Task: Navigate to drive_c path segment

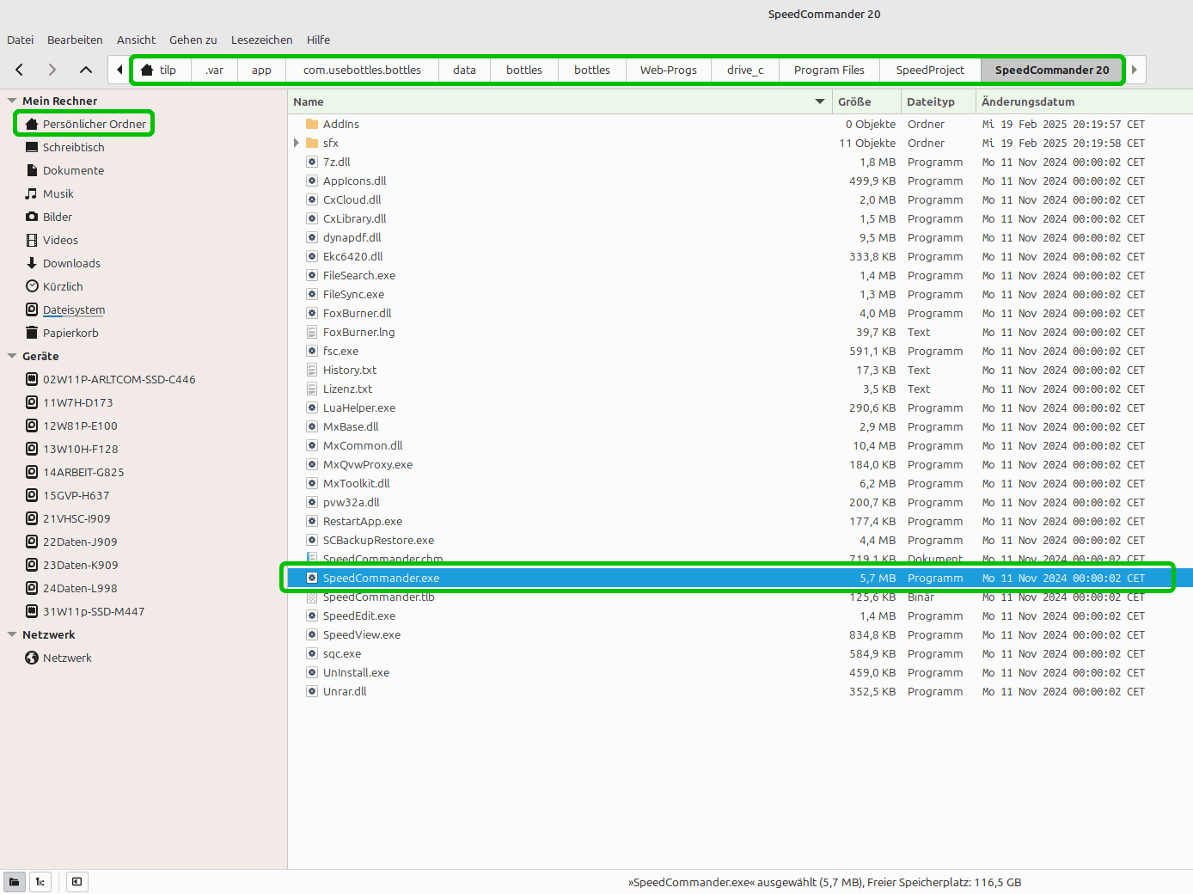Action: (x=744, y=70)
